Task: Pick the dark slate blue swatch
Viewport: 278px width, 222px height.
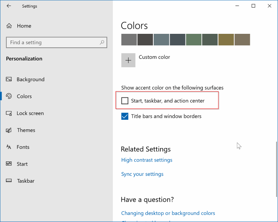Action: (x=178, y=40)
